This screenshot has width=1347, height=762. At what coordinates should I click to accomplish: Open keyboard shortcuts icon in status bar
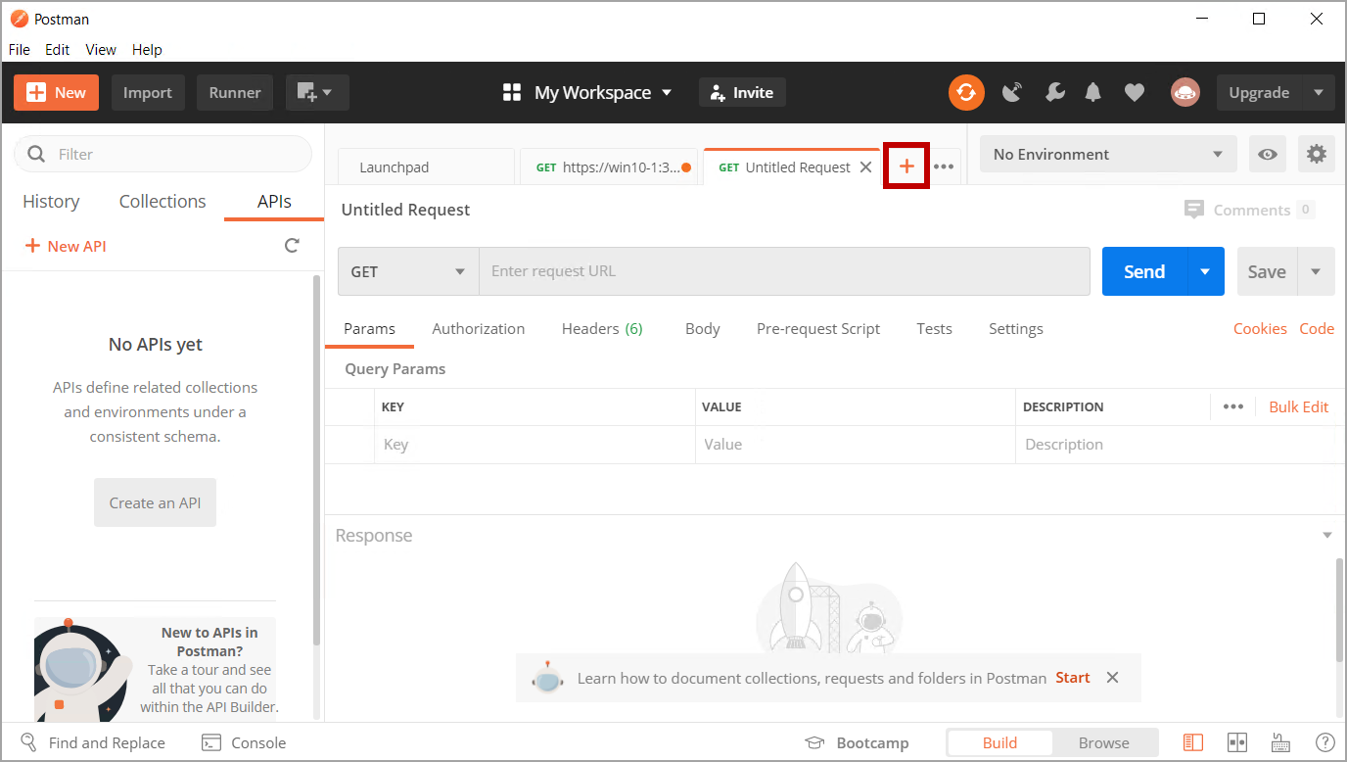[x=1280, y=742]
